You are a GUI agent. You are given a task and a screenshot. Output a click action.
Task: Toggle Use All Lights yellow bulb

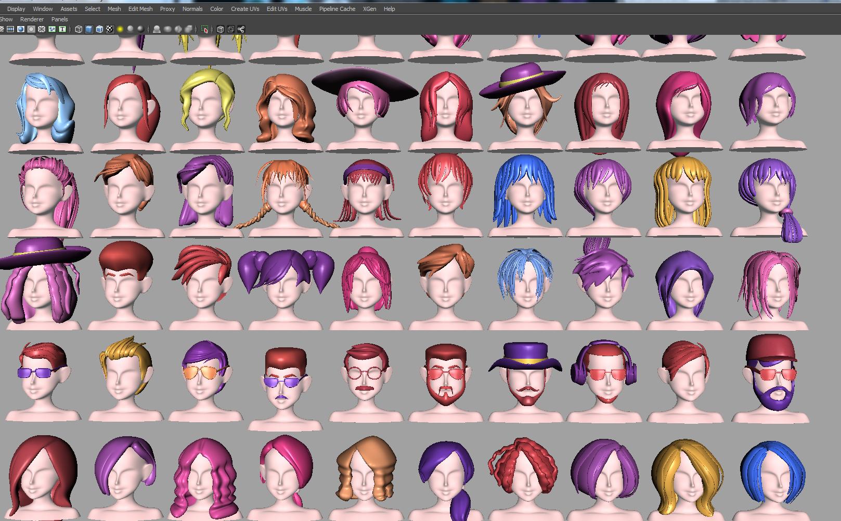pyautogui.click(x=120, y=29)
